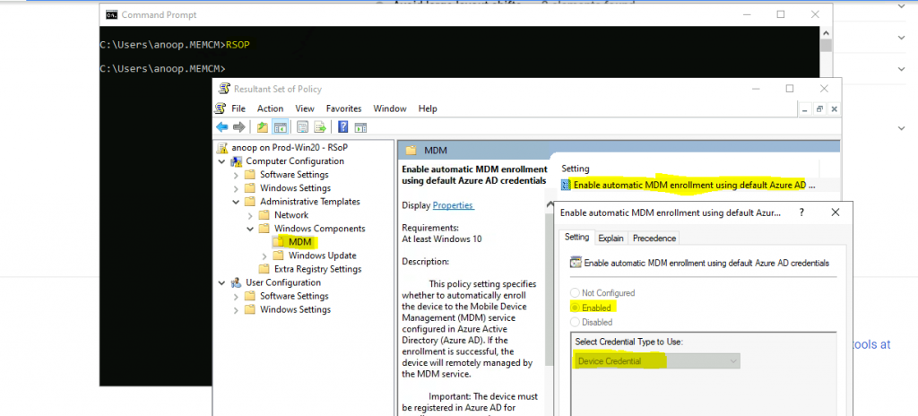Screen dimensions: 918x416
Task: Click the Back arrow in RSoP toolbar
Action: (222, 127)
